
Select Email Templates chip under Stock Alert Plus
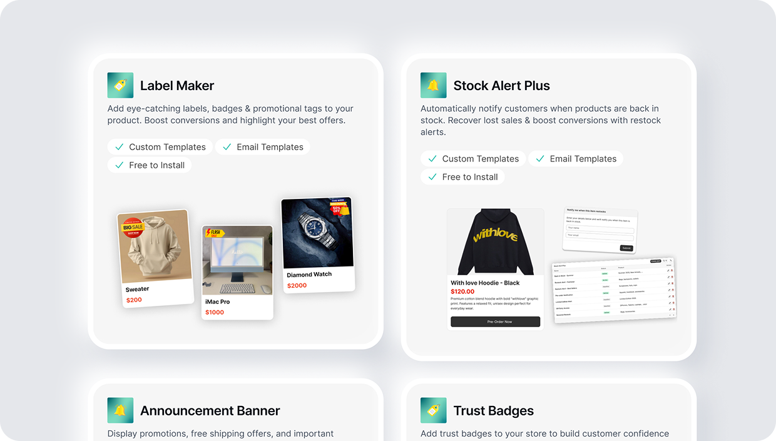(576, 159)
